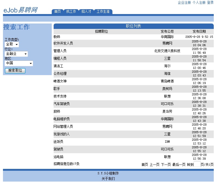Expand the 行业 industry dropdown showing 金融业

(x=15, y=54)
